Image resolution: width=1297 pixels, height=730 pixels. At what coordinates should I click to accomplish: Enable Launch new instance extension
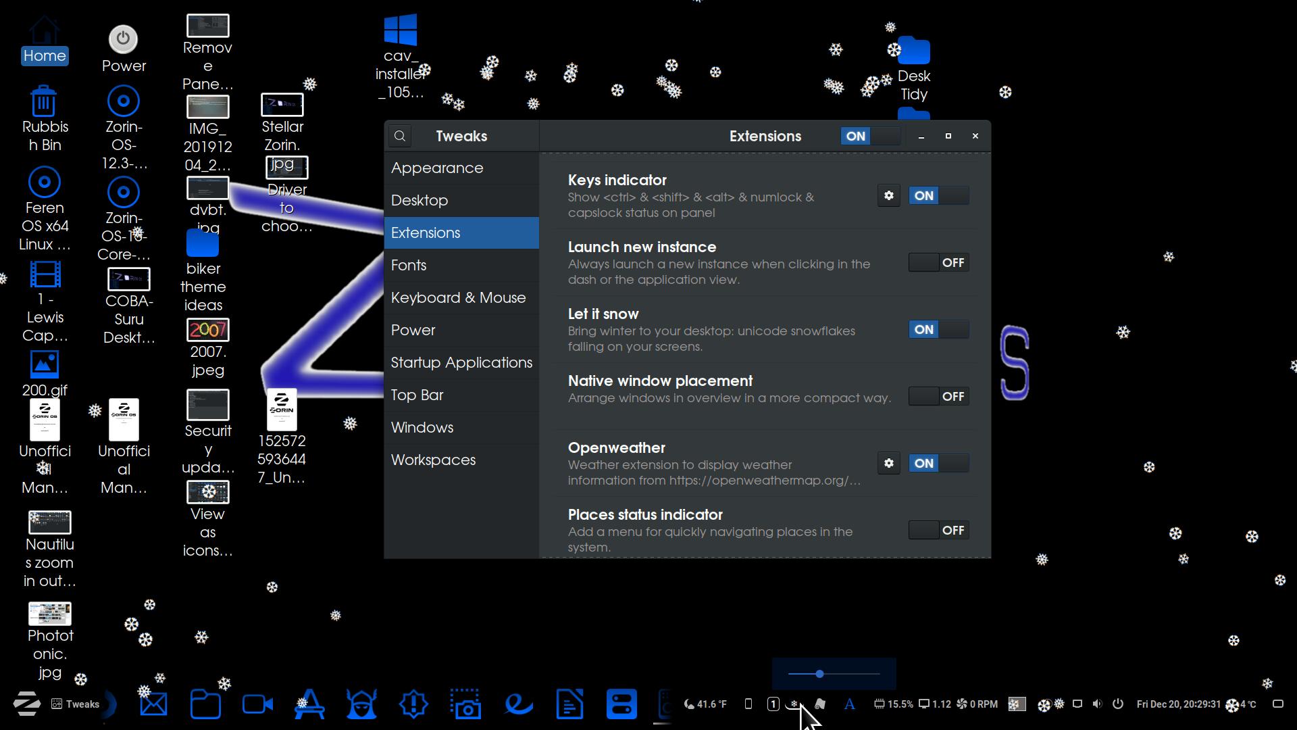(x=938, y=263)
